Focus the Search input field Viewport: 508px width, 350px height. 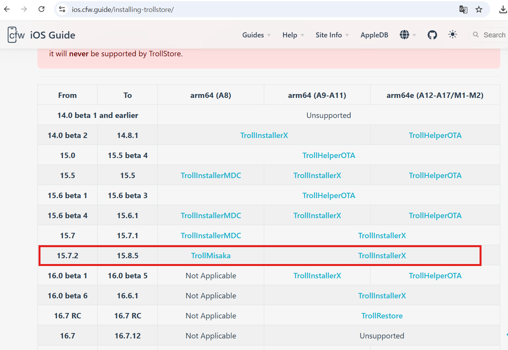[488, 35]
